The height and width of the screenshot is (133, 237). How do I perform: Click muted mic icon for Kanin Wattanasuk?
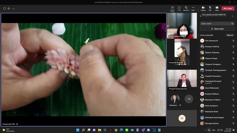tap(233, 88)
